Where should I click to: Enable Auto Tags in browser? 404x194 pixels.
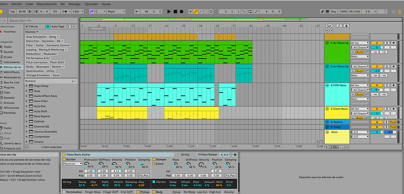point(55,26)
